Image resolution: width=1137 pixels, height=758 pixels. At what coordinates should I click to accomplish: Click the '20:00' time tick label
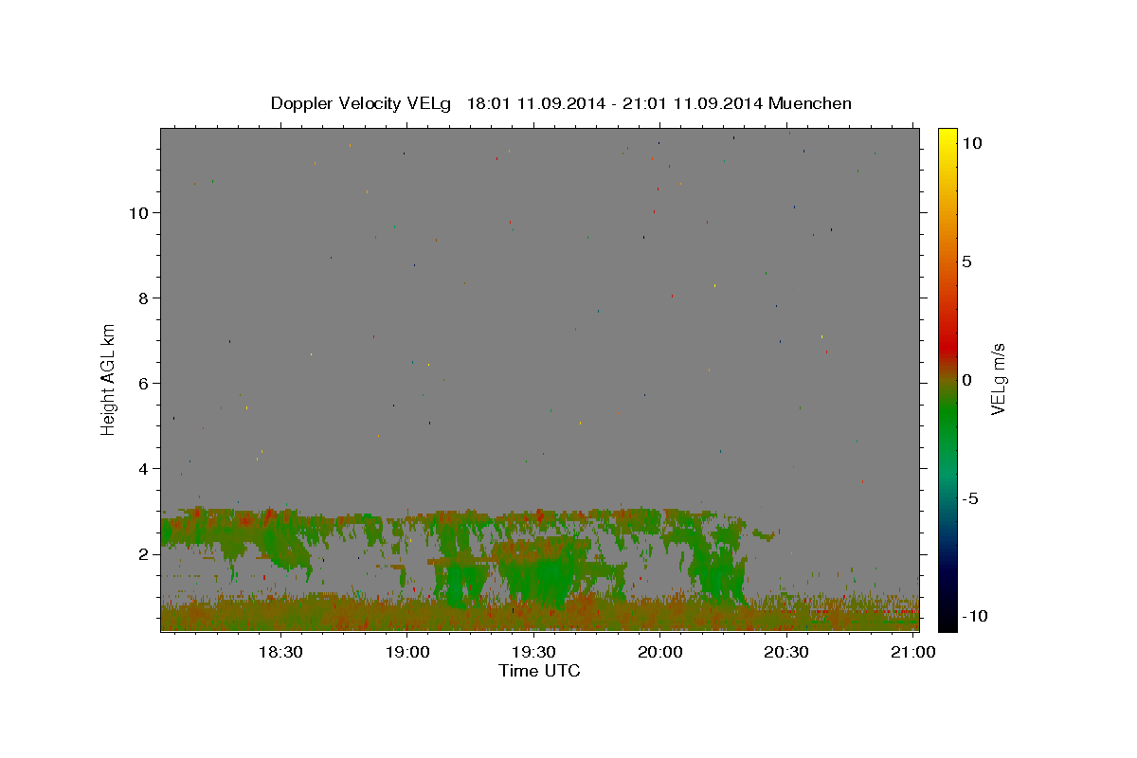[660, 652]
